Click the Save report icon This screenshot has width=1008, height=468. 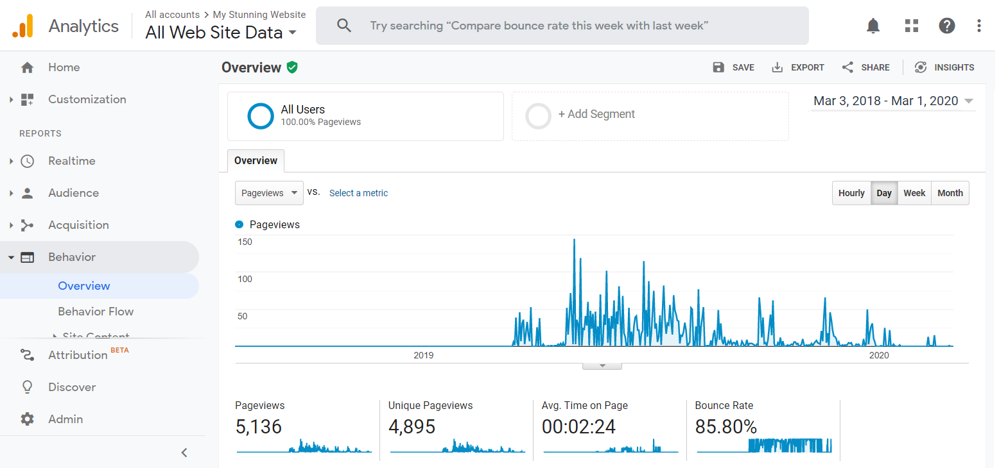pyautogui.click(x=718, y=67)
